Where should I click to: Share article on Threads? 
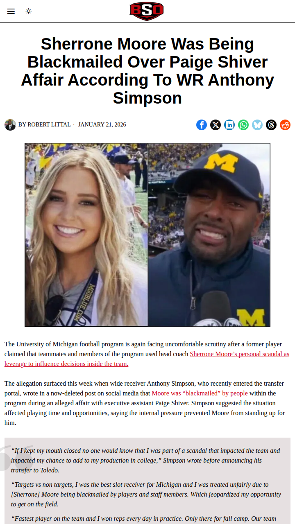271,125
